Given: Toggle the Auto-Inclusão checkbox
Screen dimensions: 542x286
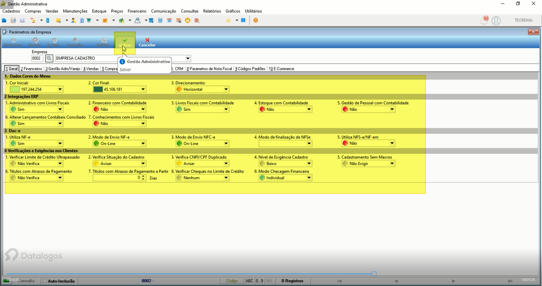Looking at the screenshot, I should tap(45, 281).
